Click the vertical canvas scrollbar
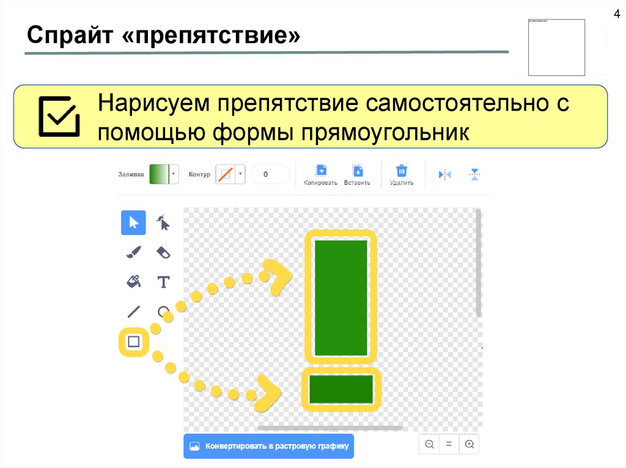 click(478, 264)
